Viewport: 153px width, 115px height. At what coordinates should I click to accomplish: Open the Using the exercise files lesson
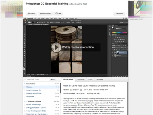click(34, 90)
